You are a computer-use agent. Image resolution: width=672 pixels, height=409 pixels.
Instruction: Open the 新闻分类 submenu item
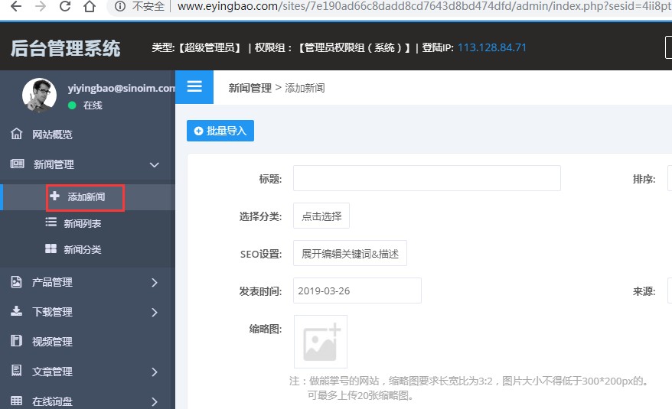[82, 249]
